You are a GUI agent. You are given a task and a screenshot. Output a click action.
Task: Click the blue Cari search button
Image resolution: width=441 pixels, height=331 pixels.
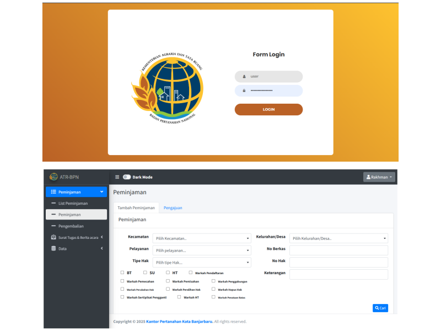[380, 308]
